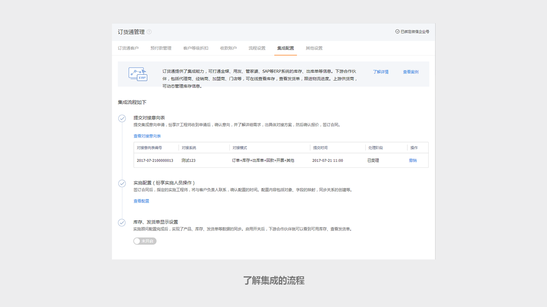
Task: Switch to the 订货通客户 tab
Action: tap(128, 48)
